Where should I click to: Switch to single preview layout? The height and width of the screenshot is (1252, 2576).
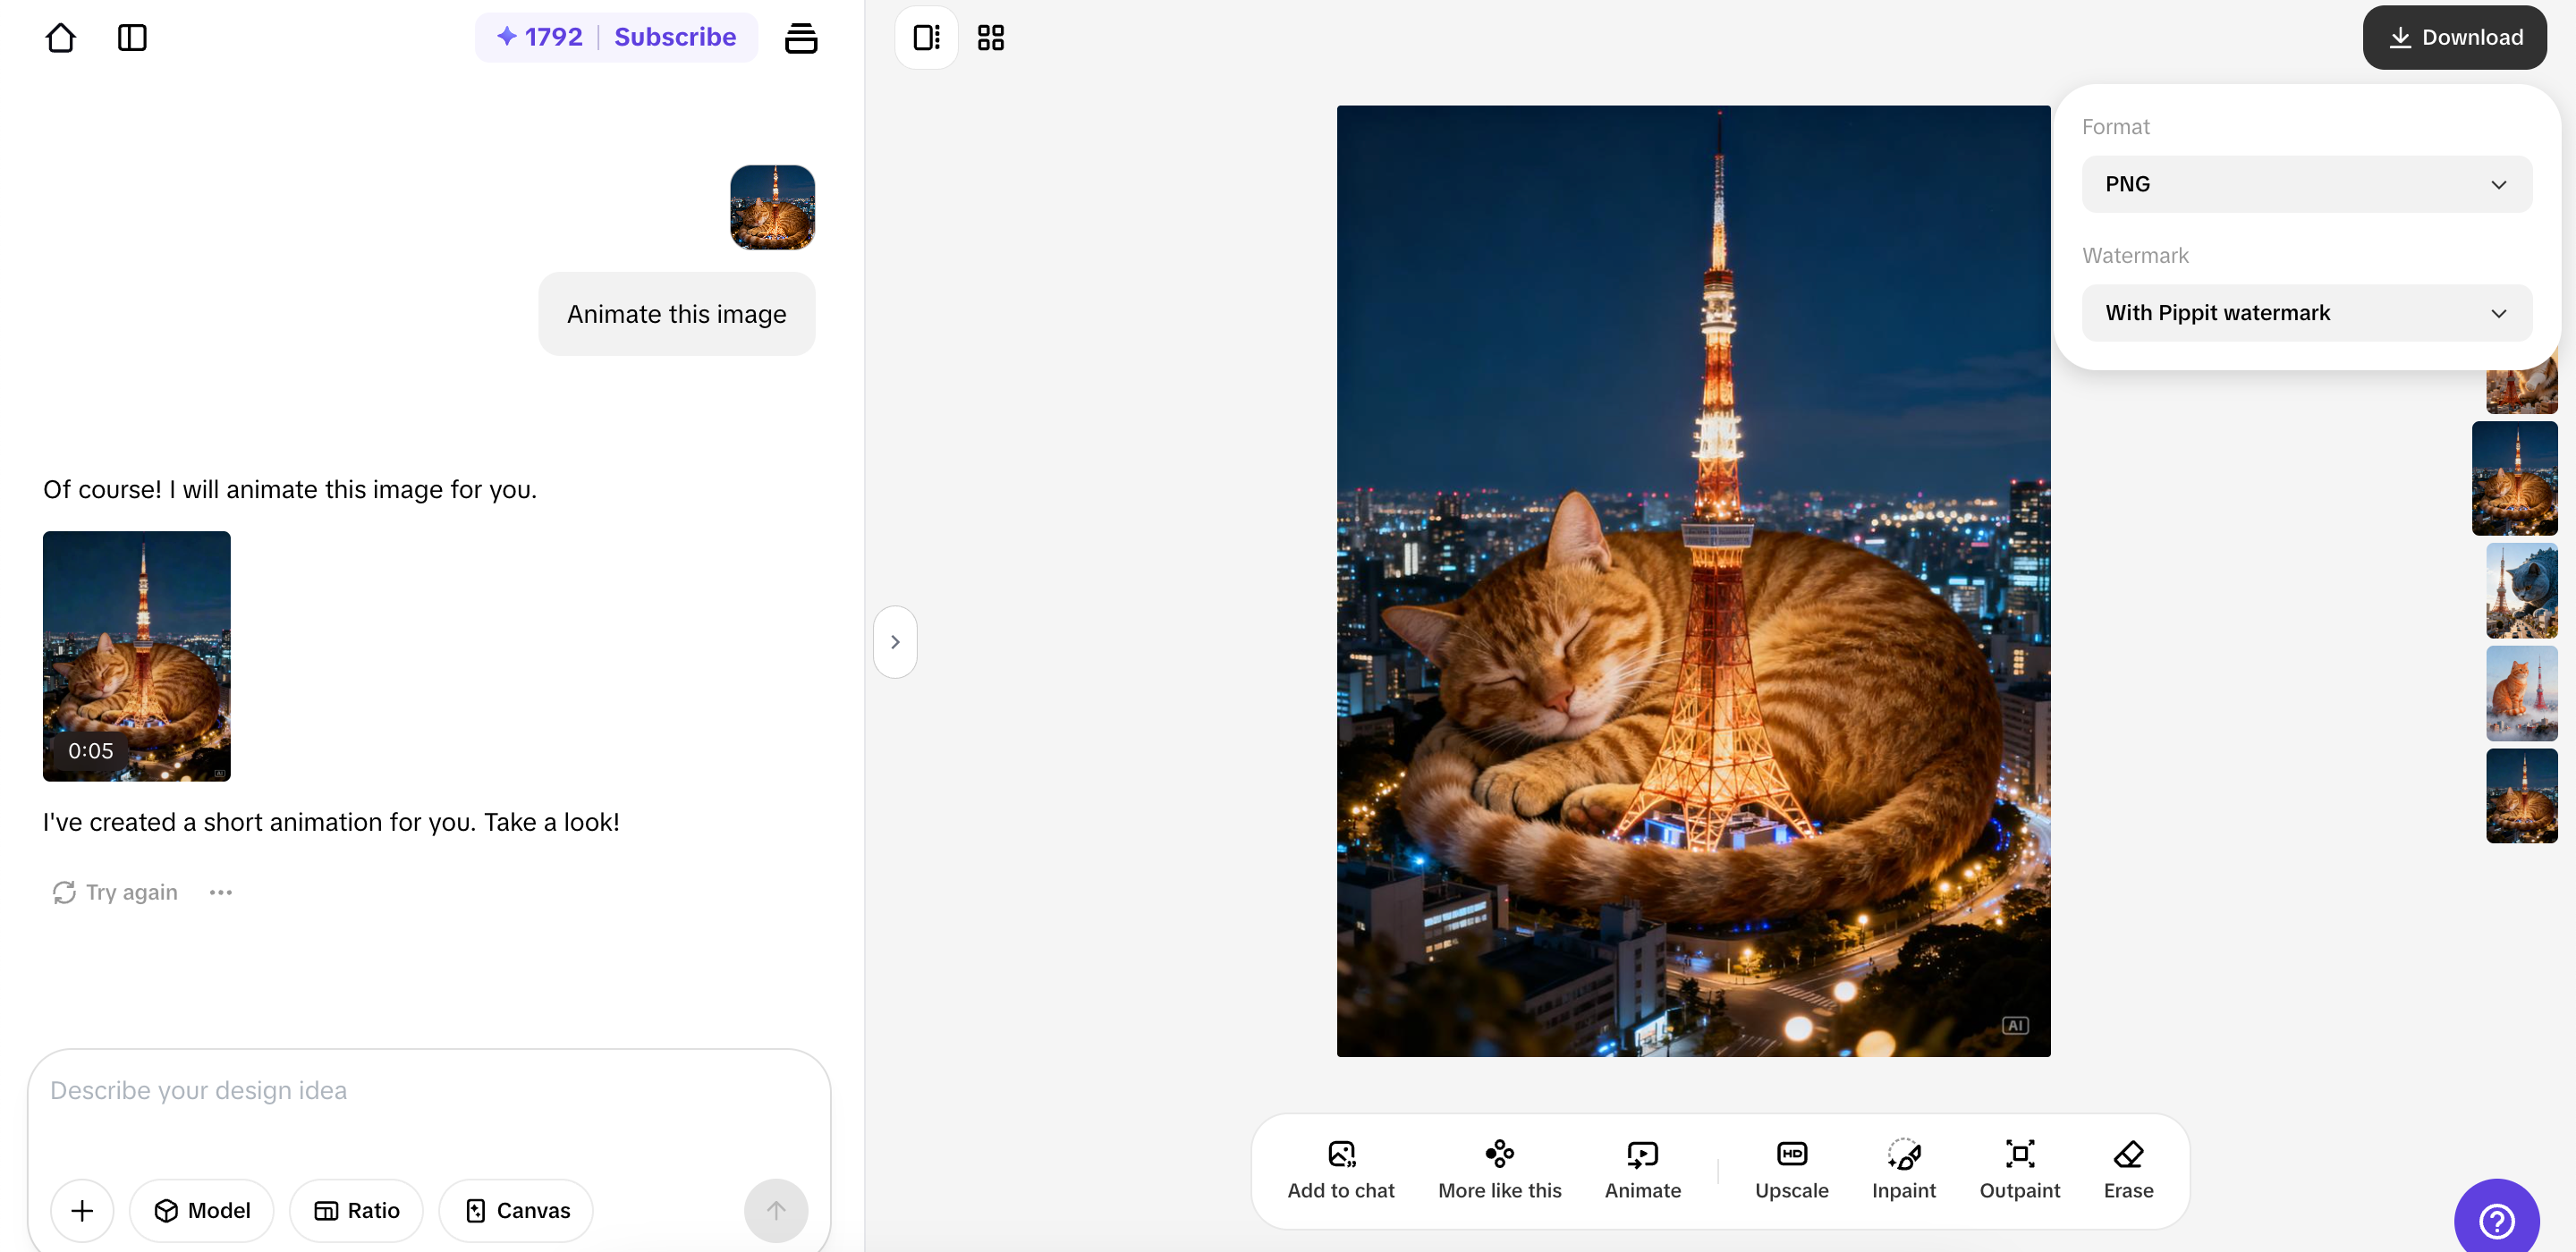926,37
